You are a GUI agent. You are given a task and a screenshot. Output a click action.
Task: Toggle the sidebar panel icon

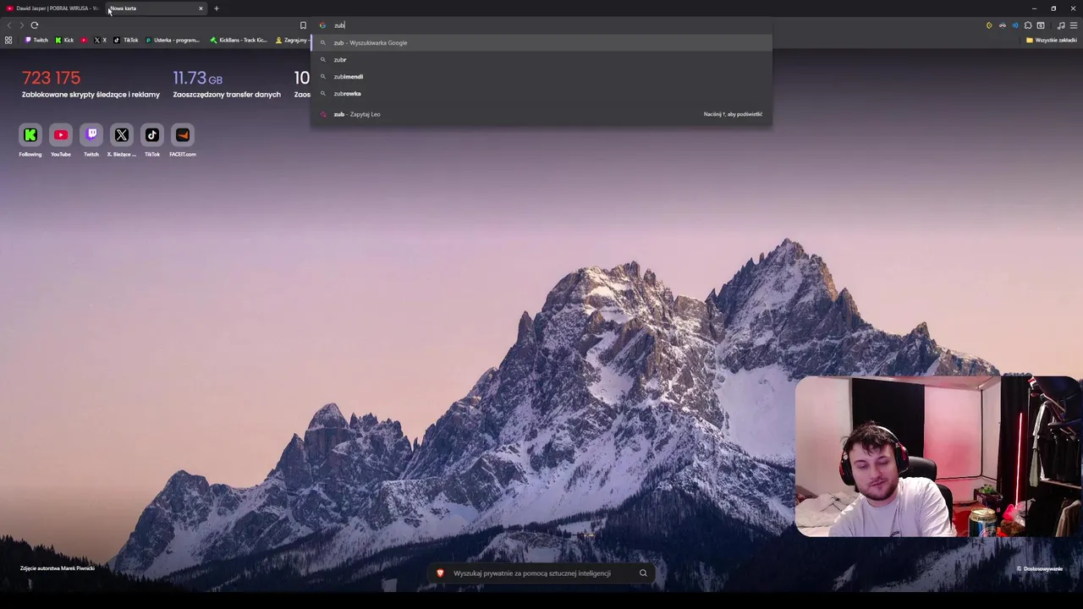point(1041,25)
